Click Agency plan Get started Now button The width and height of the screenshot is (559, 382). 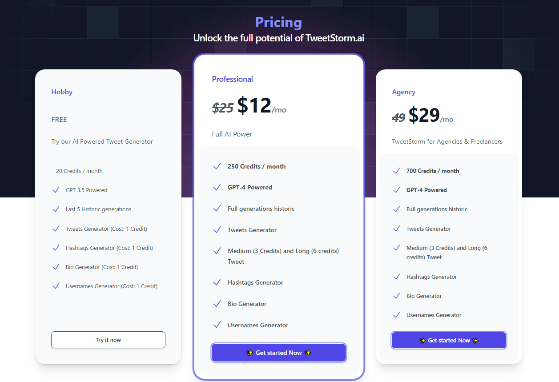pos(449,340)
